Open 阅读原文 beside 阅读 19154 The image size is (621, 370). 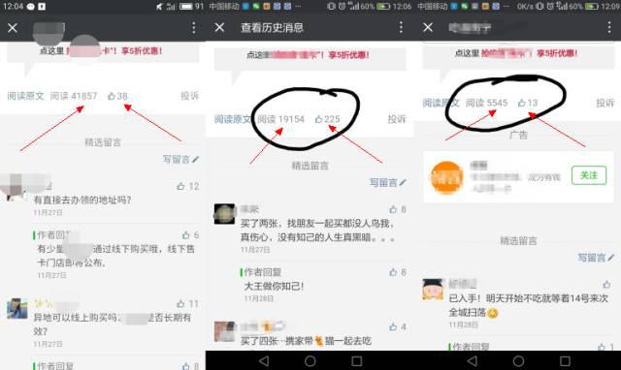tap(233, 119)
